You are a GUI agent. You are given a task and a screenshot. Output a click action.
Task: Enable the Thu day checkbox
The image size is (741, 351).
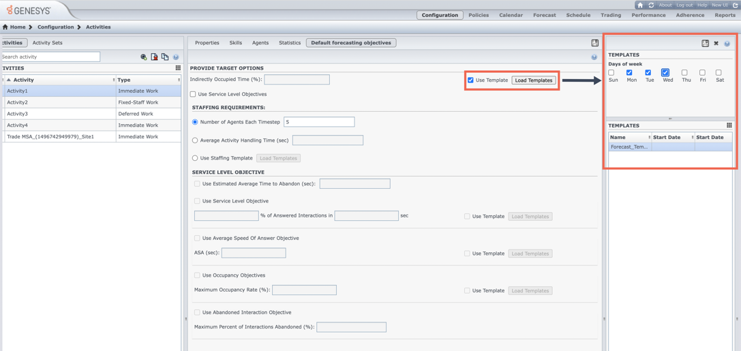click(x=684, y=72)
